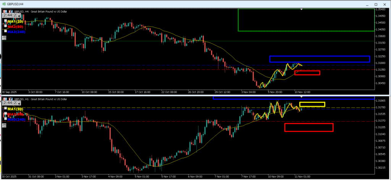
Task: Click the white triangle marker atop the H4 chart
Action: (x=302, y=9)
